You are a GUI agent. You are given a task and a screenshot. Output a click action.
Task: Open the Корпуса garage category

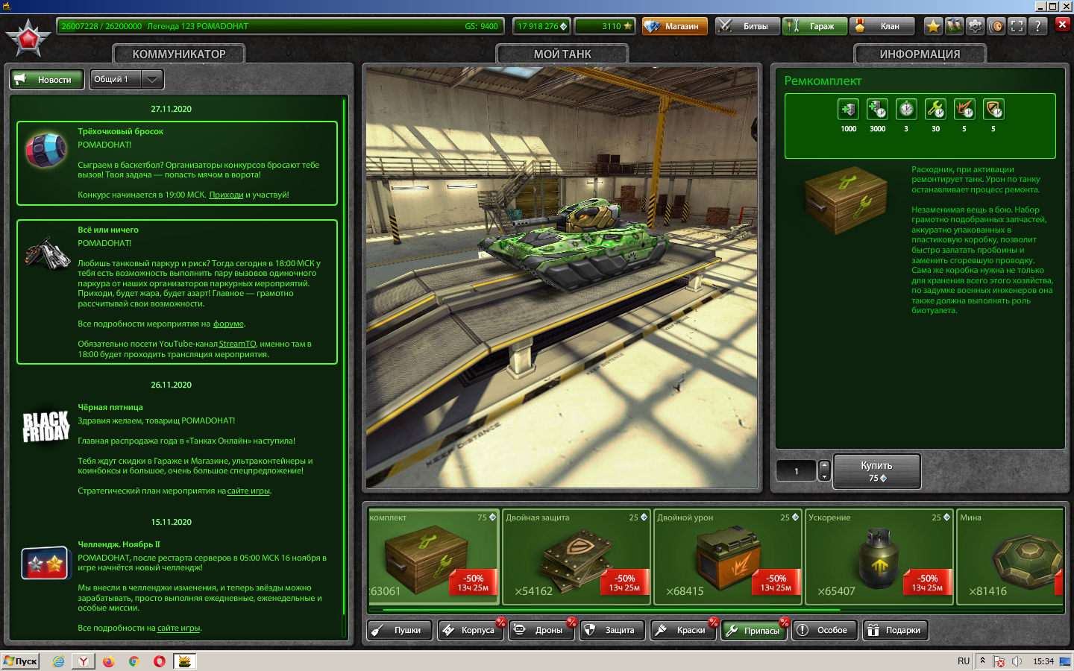click(x=470, y=630)
